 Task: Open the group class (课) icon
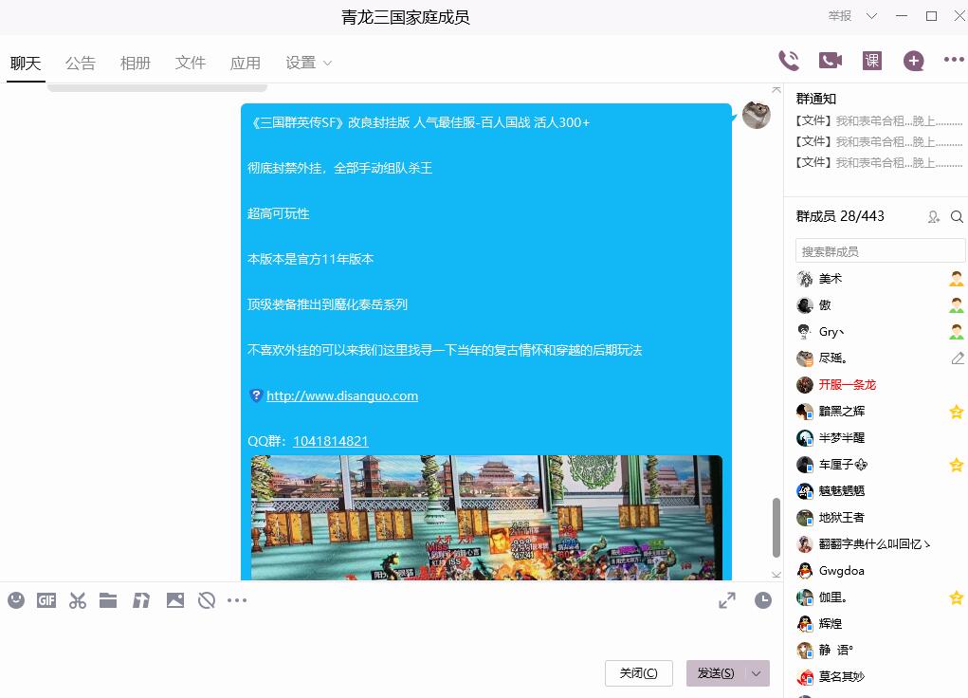[871, 61]
